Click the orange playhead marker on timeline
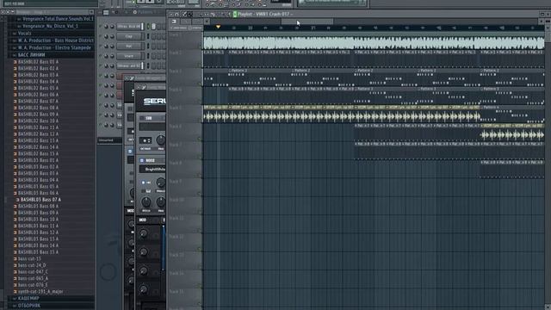 click(x=218, y=27)
